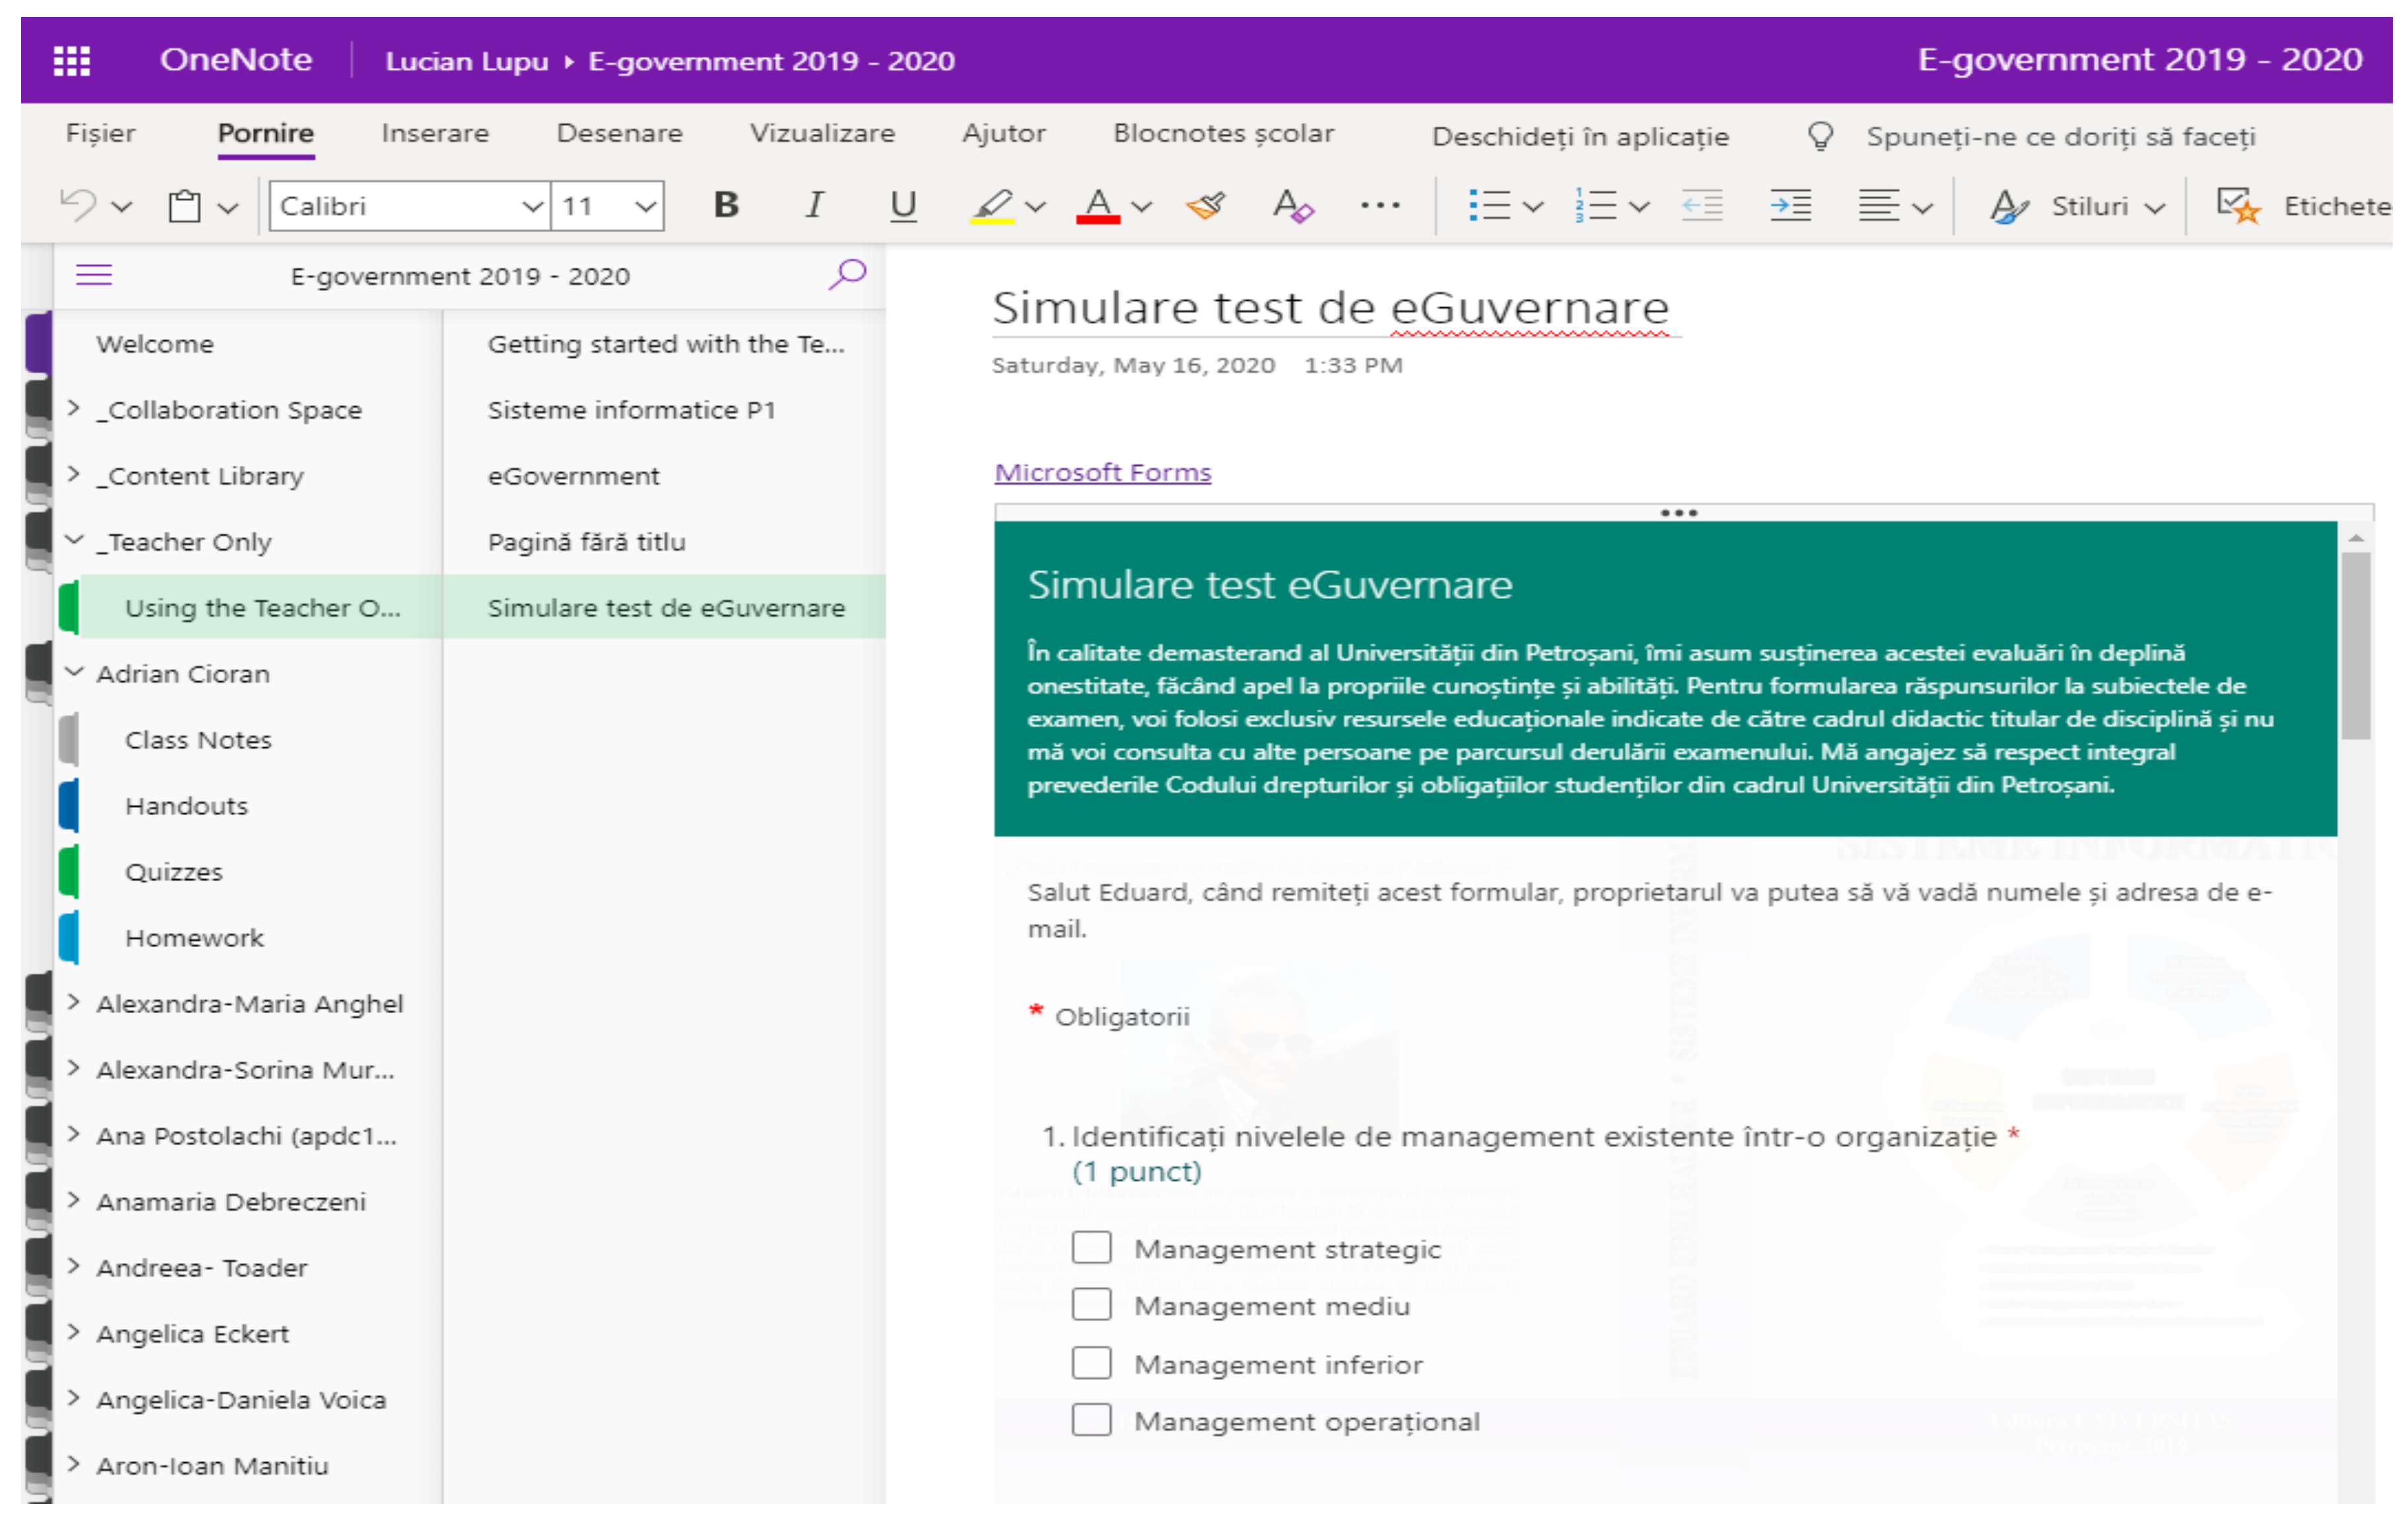
Task: Click the page title Simulare test de eGuvernare
Action: pos(1330,308)
